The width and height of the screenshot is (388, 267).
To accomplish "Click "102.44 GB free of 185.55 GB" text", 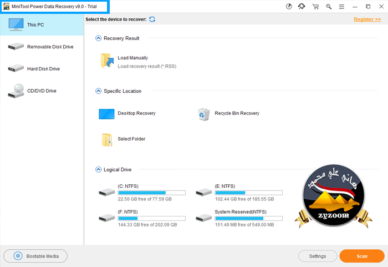I will click(x=244, y=199).
